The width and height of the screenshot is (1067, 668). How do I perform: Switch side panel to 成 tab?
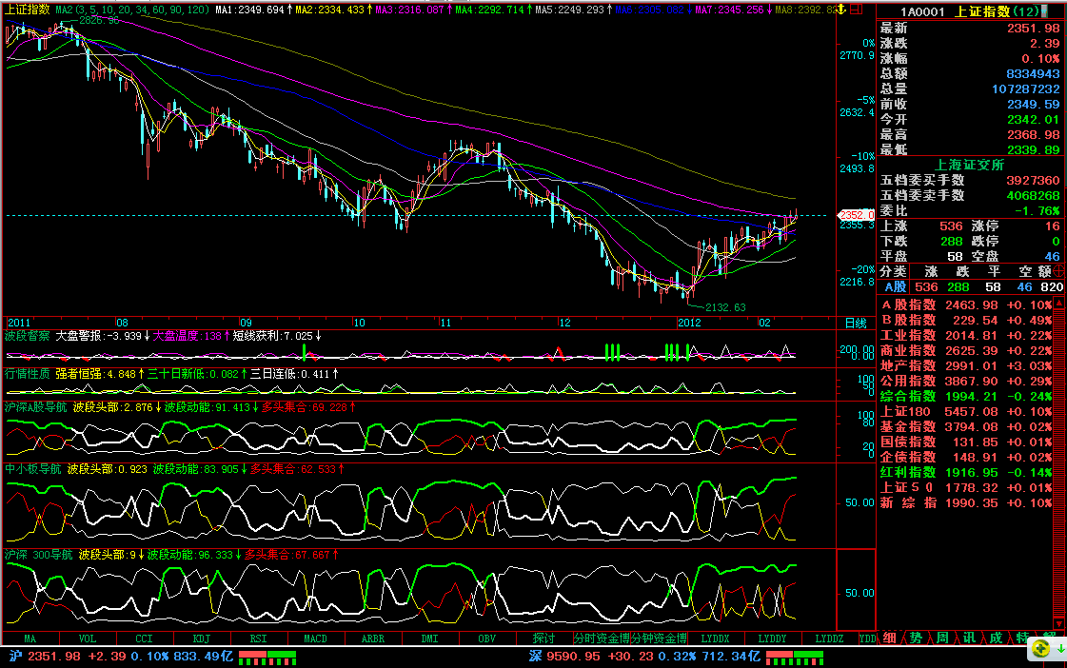[x=996, y=639]
